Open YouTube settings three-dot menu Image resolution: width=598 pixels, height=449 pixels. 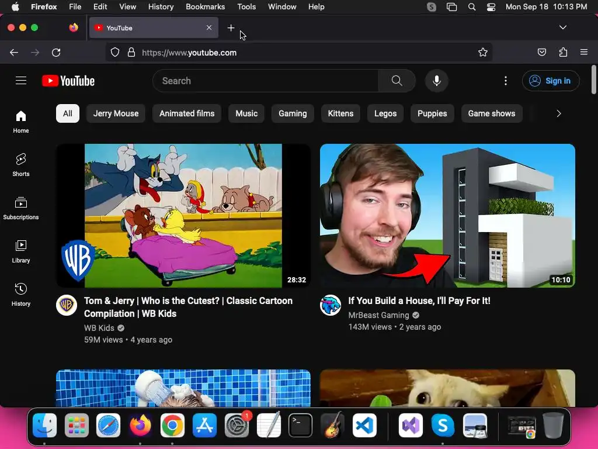(x=506, y=81)
